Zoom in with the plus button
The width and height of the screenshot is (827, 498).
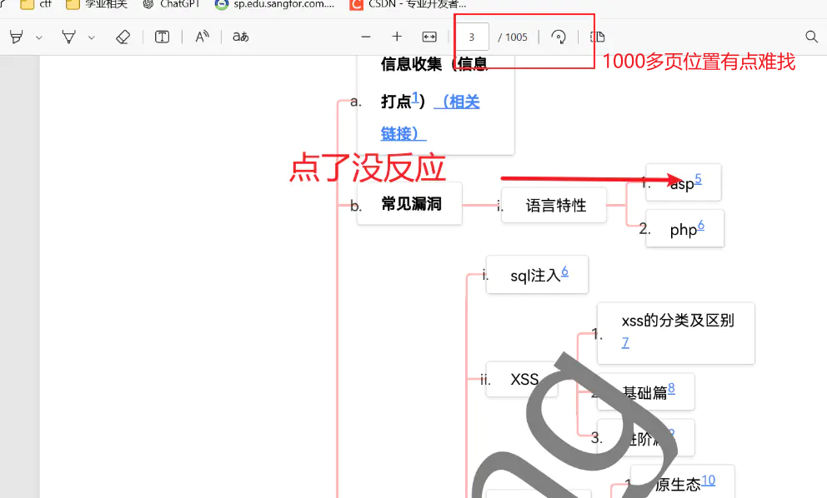(397, 37)
